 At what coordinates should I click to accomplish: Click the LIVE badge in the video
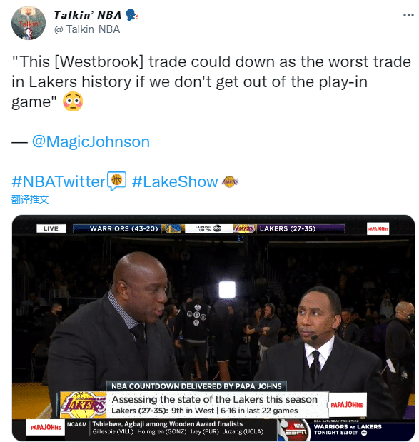(51, 228)
